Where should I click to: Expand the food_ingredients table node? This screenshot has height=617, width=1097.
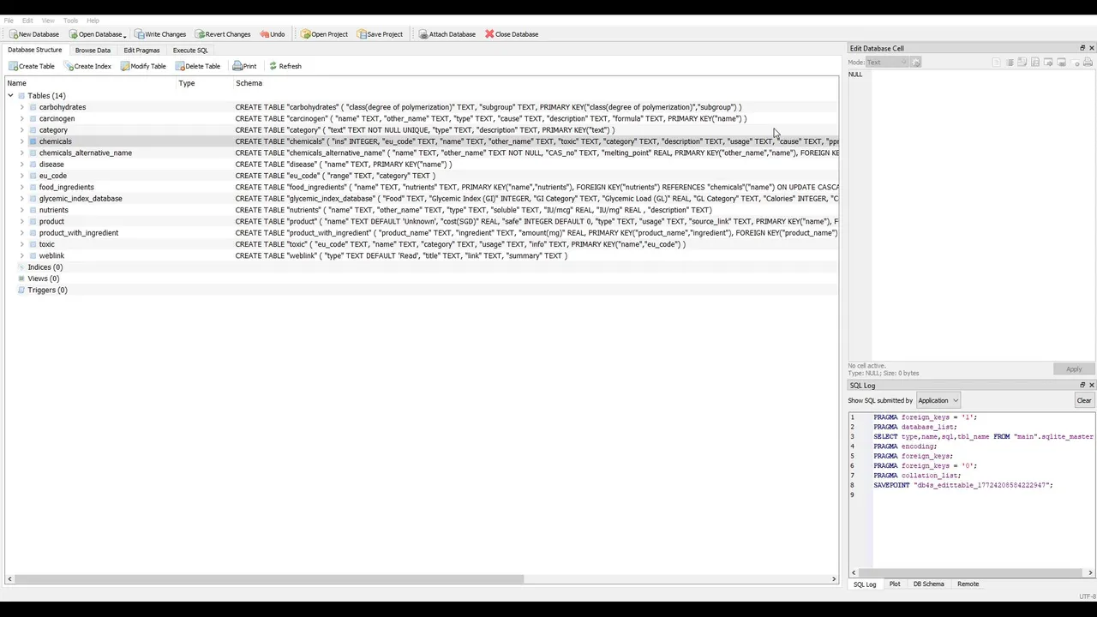point(21,187)
